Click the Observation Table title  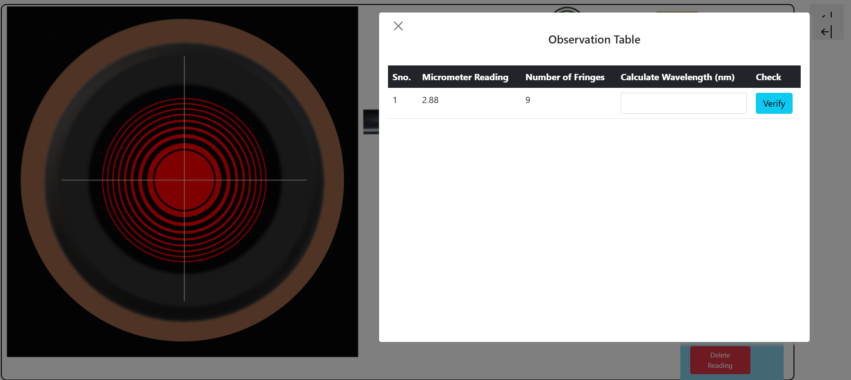(x=594, y=39)
